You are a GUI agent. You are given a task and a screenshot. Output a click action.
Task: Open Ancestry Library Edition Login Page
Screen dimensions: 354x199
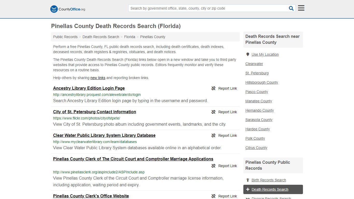[x=89, y=88]
